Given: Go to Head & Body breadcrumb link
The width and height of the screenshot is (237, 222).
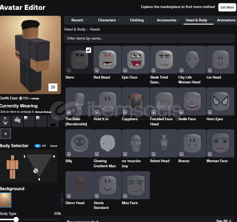Looking at the screenshot, I should pyautogui.click(x=75, y=29).
